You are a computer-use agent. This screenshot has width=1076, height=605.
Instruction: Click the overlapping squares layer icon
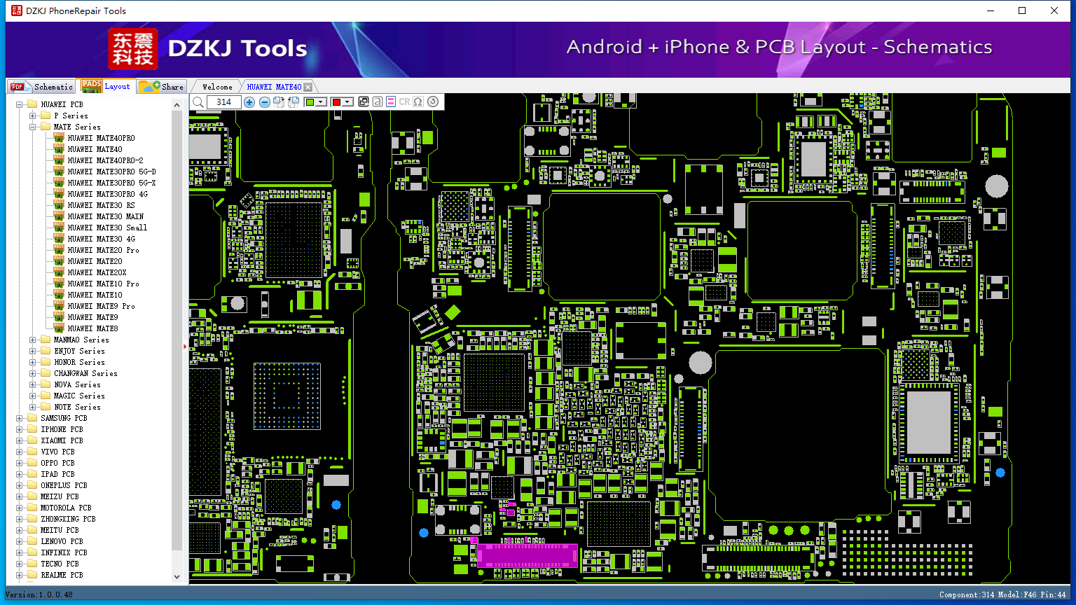pos(364,102)
